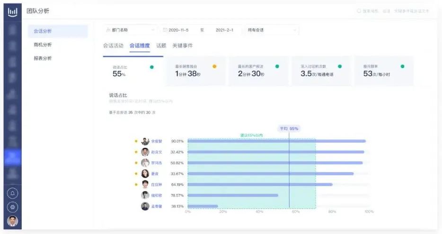Switch to 关键事件 tab
Image resolution: width=442 pixels, height=234 pixels.
point(182,45)
